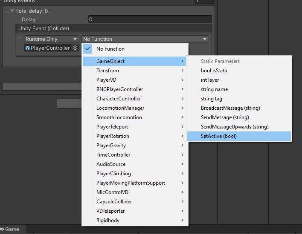Open the BNGPlayerController submenu
This screenshot has width=302, height=234.
[135, 89]
